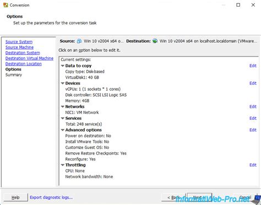Viewport: 261px width, 205px height.
Task: Click the Advanced options heading
Action: point(83,130)
